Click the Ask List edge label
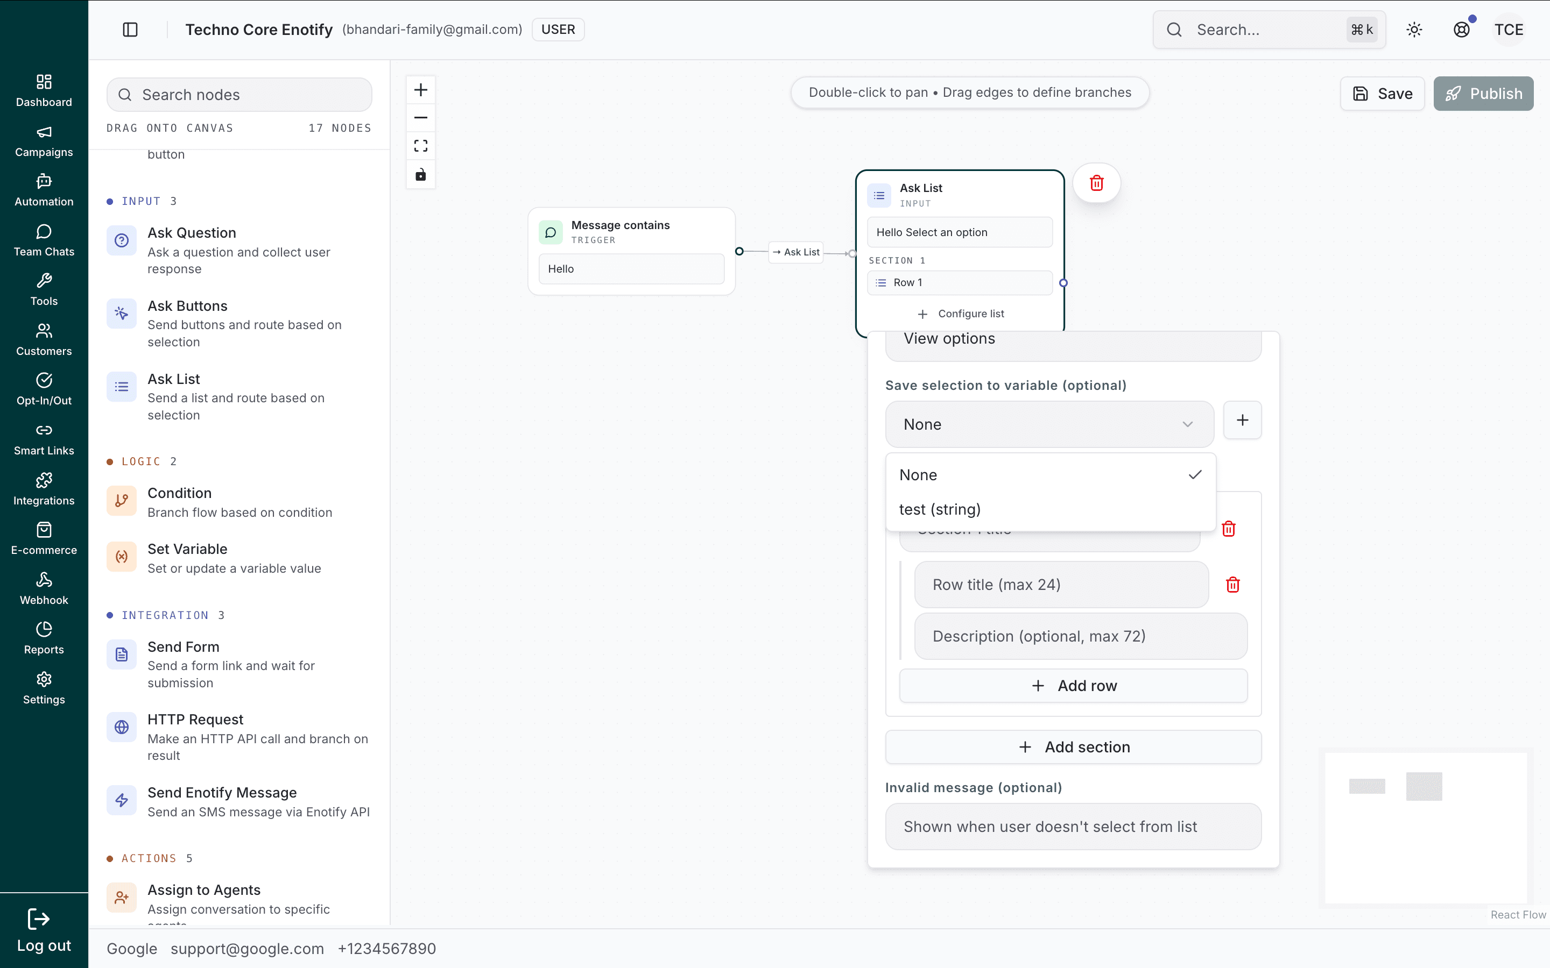Image resolution: width=1550 pixels, height=968 pixels. click(x=796, y=252)
